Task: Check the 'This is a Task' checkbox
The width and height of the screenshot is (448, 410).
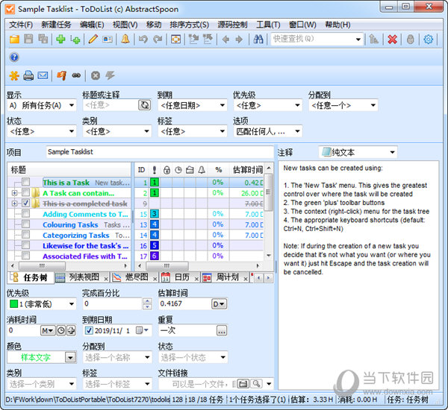Action: 25,182
